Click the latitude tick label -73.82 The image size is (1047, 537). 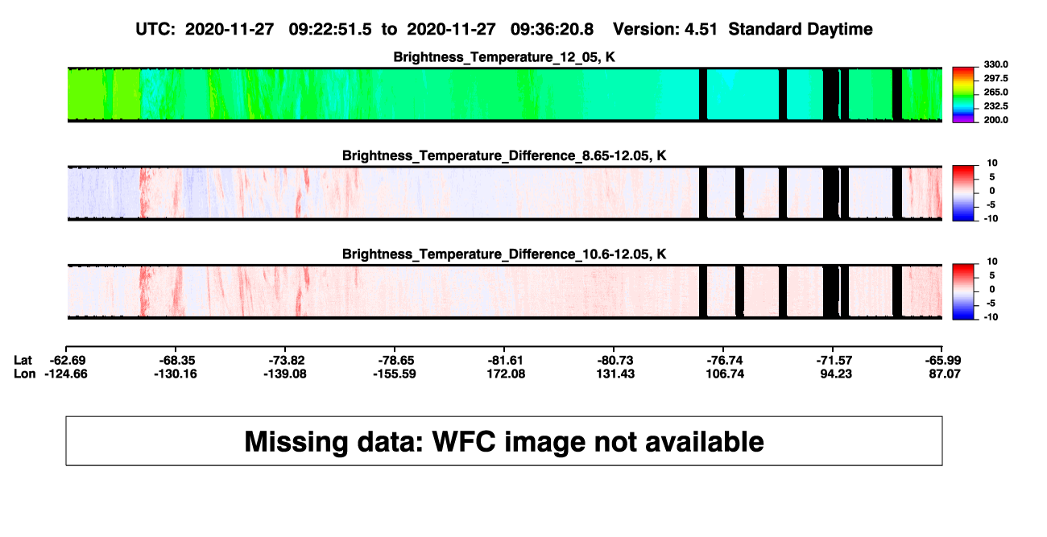(286, 360)
